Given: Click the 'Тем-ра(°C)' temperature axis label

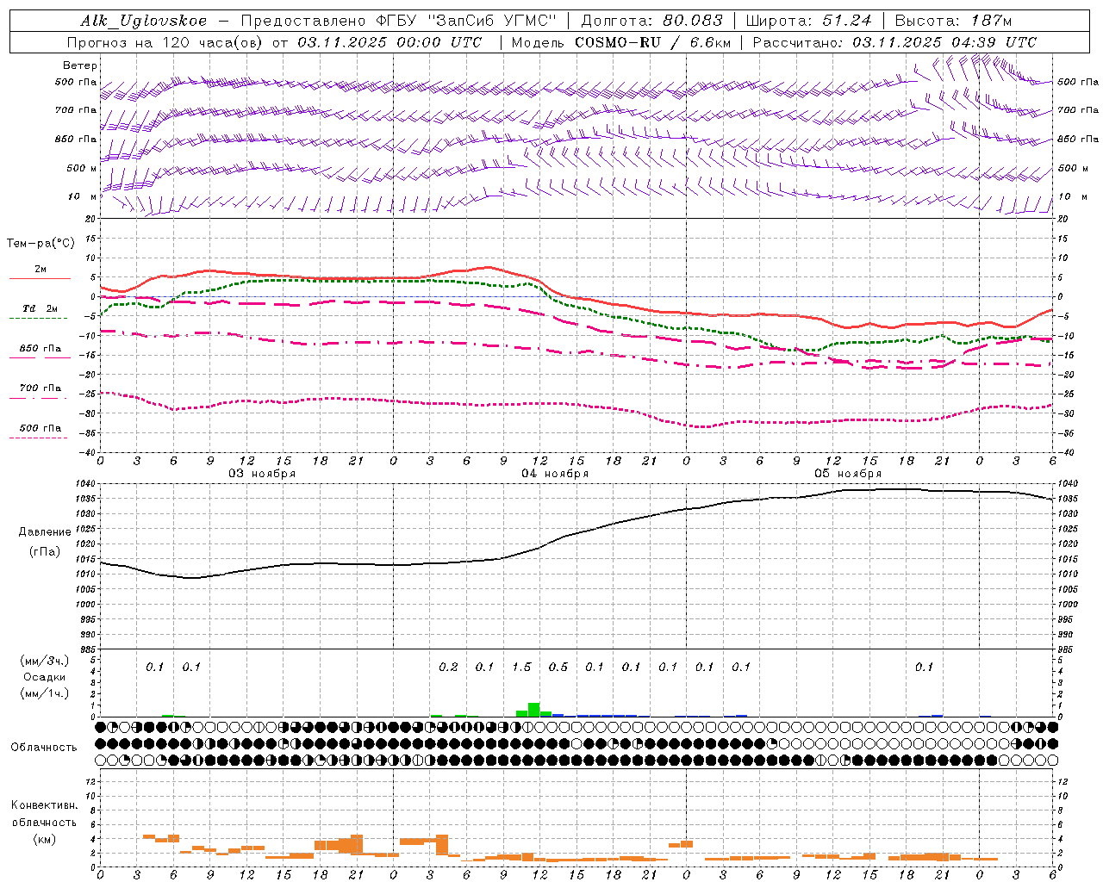Looking at the screenshot, I should tap(41, 243).
